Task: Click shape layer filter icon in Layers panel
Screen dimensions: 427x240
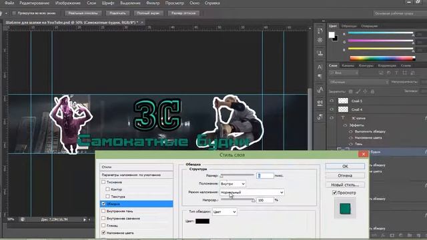Action: pyautogui.click(x=405, y=73)
